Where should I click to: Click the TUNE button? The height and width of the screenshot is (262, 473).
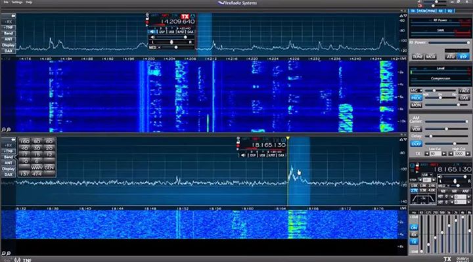(x=418, y=56)
